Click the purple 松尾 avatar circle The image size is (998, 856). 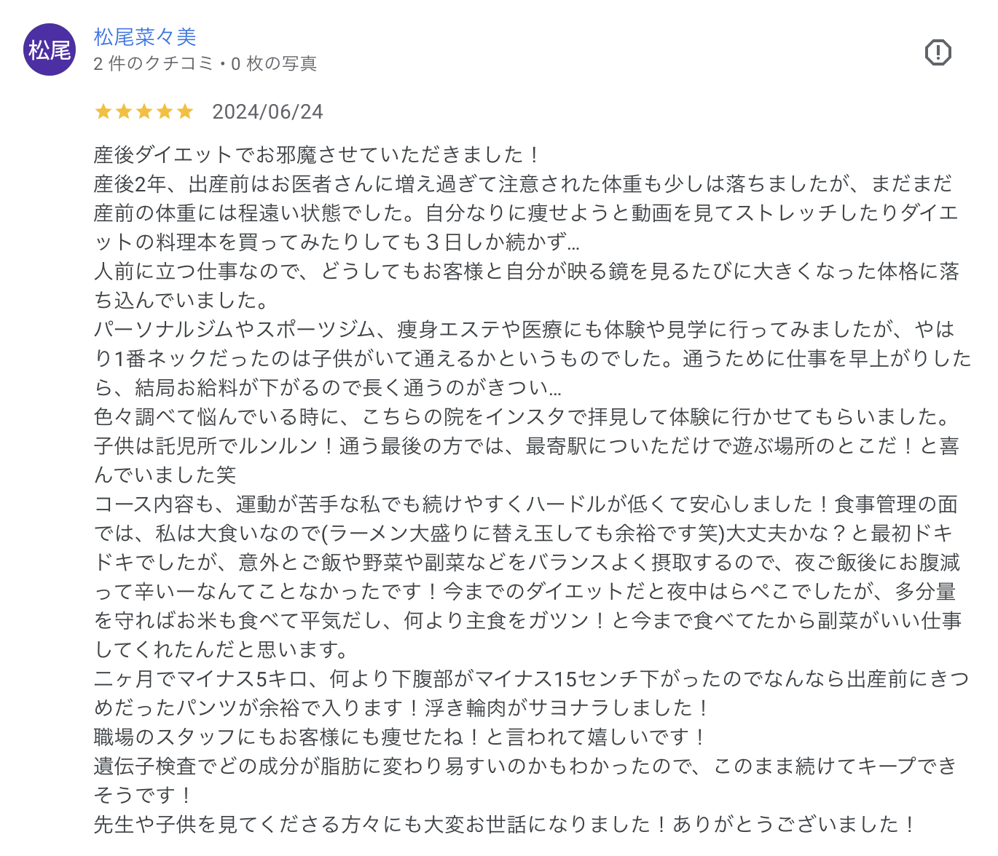(50, 49)
